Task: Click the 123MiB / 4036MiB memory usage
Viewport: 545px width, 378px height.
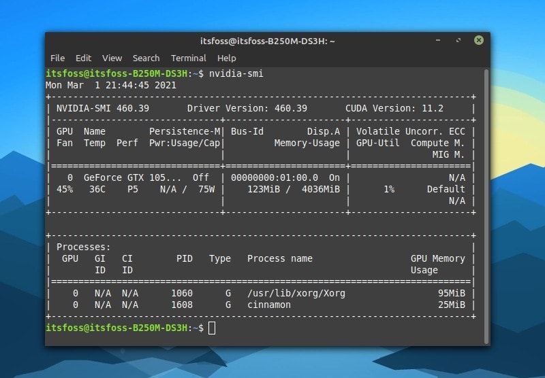Action: click(x=294, y=190)
